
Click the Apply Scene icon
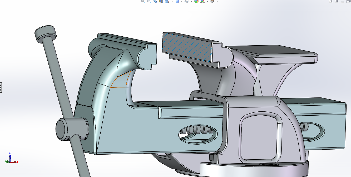click(x=202, y=1)
